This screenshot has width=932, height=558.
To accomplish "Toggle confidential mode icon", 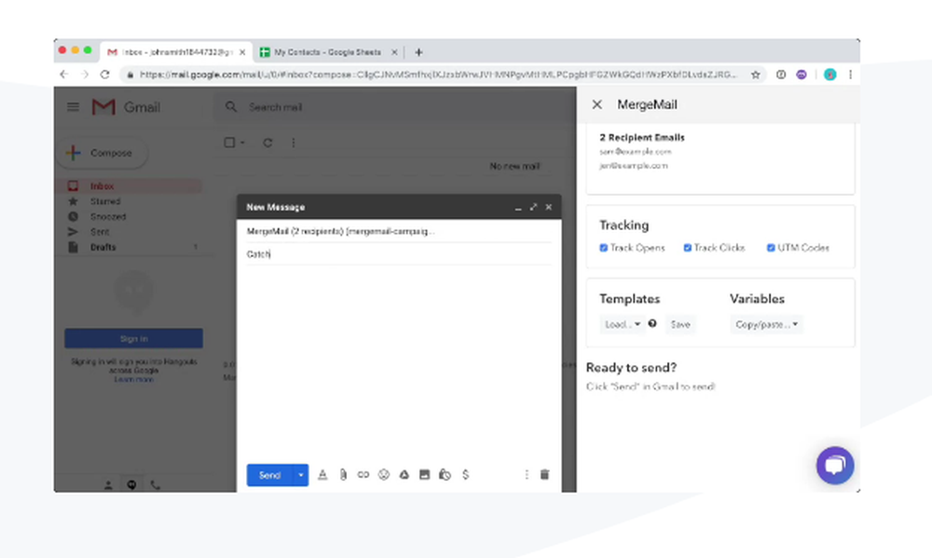I will [445, 474].
